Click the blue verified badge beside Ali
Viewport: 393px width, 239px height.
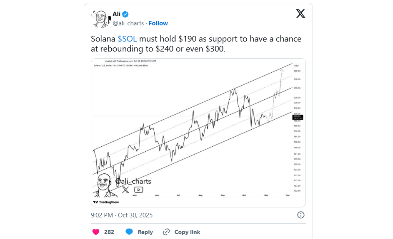(125, 15)
